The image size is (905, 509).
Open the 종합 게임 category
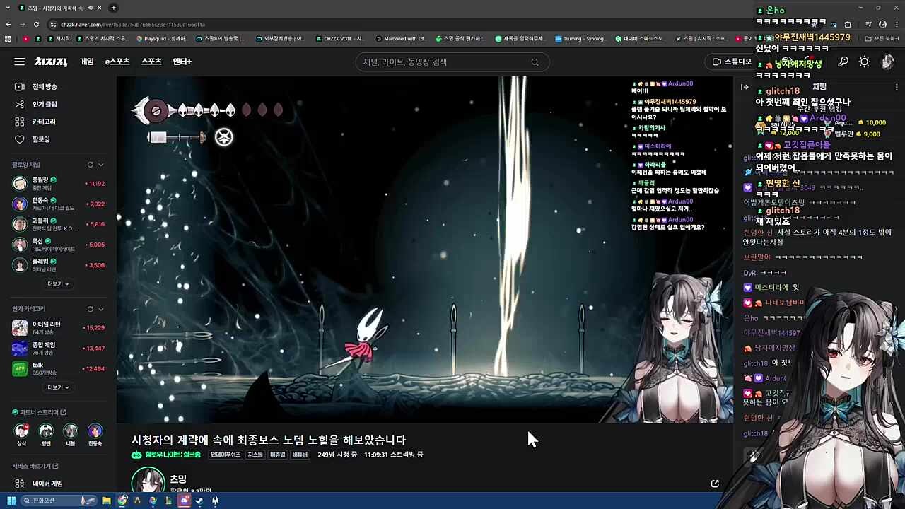[58, 349]
